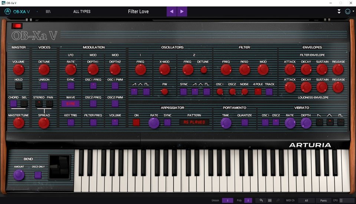
Task: Select the vibrato triangle waveform button
Action: coord(330,122)
